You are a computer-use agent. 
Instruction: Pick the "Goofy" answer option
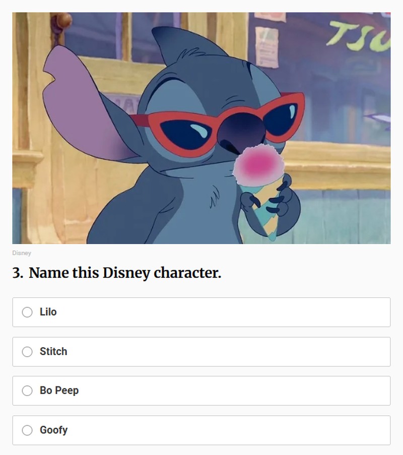(201, 430)
